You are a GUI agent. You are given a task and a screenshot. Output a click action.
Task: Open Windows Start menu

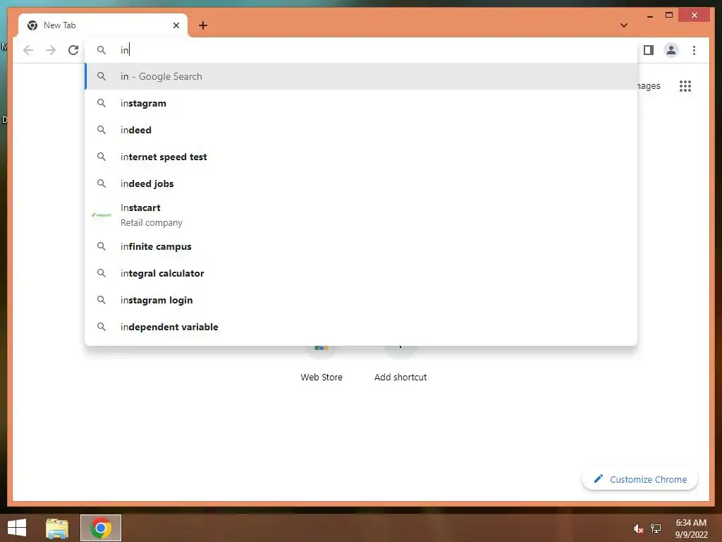click(x=17, y=528)
